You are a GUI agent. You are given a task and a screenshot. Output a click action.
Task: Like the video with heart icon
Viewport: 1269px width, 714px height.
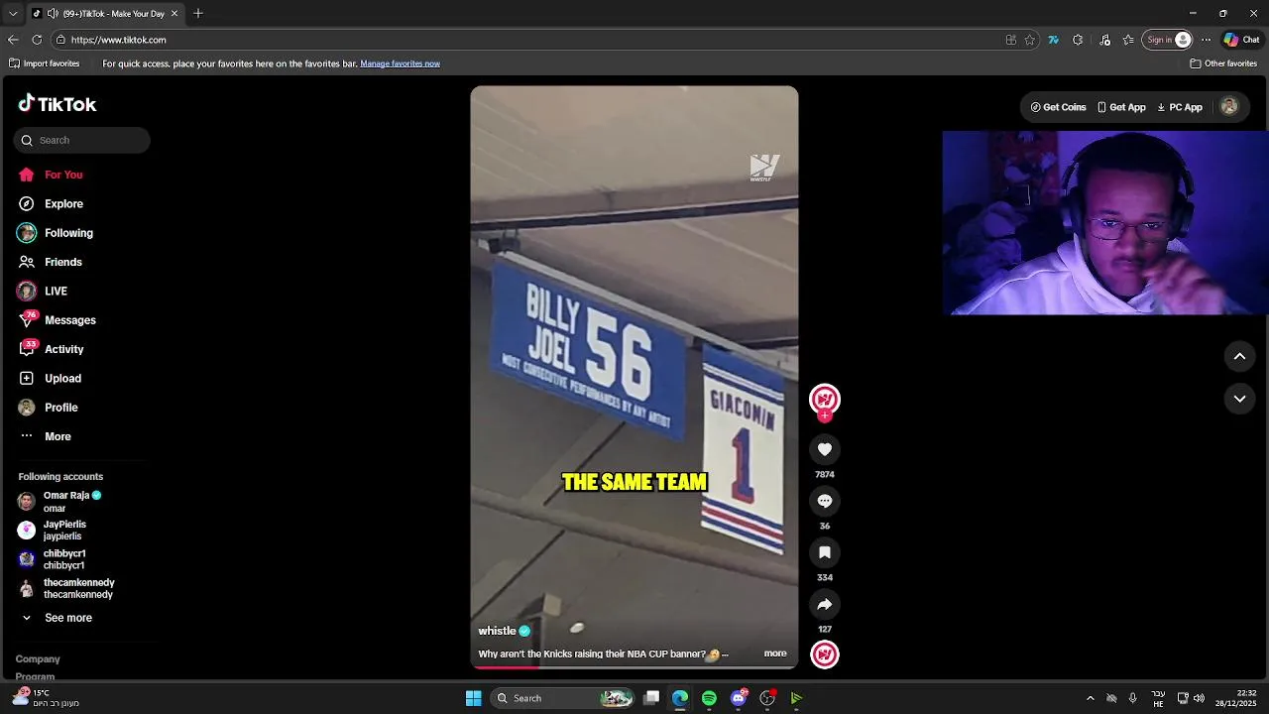(x=825, y=449)
